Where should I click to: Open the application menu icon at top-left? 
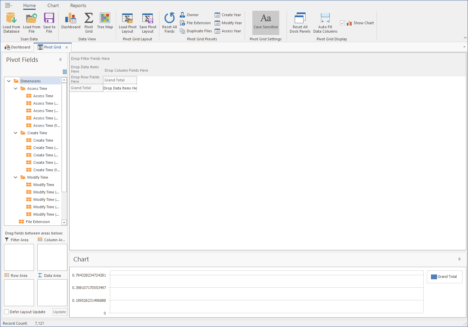(8, 5)
